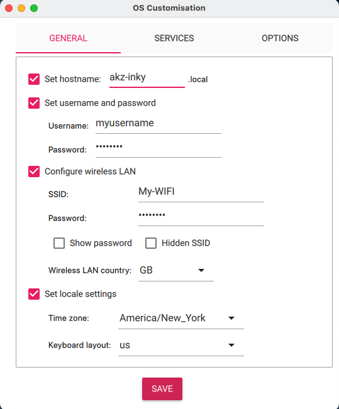Screen dimensions: 339x409
Task: Click the SSID field showing My-WIFI
Action: [201, 192]
